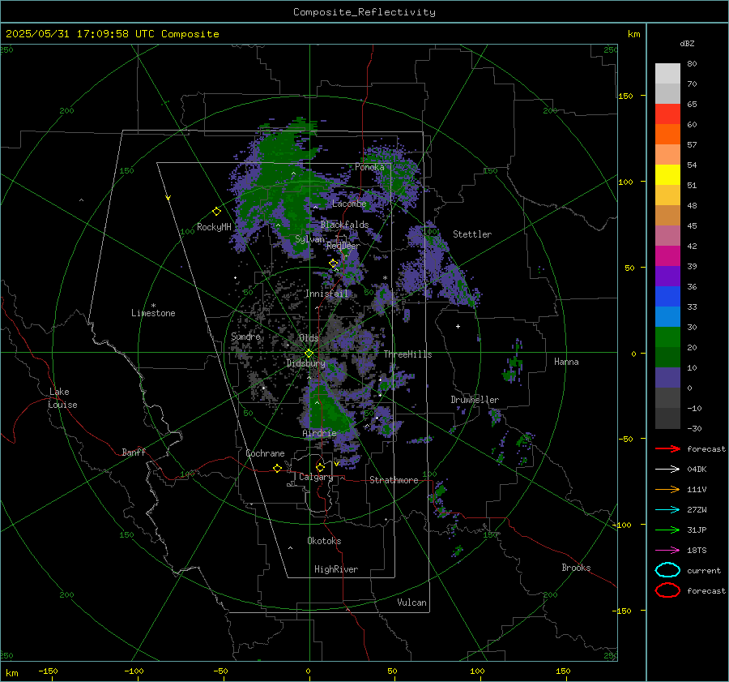Click the green echo mass north of Airdrie
729x682 pixels.
pyautogui.click(x=328, y=409)
